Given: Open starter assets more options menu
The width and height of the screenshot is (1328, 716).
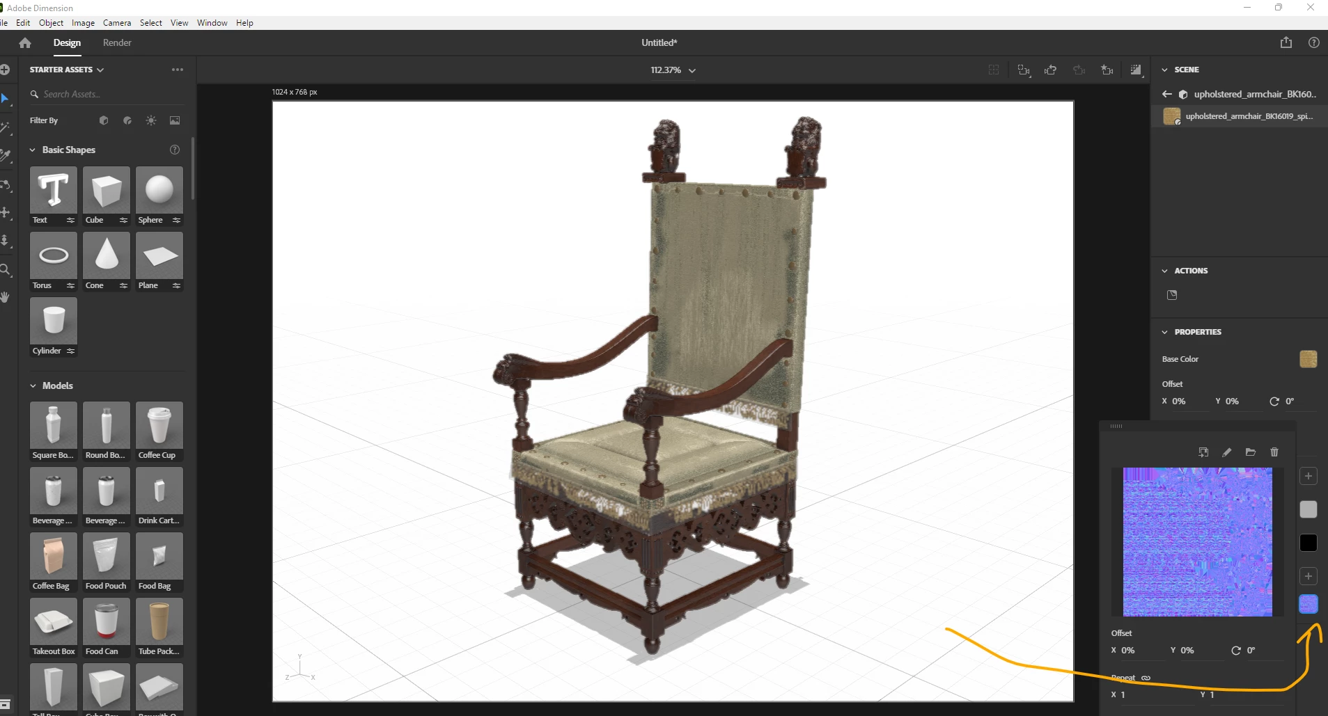Looking at the screenshot, I should tap(178, 70).
